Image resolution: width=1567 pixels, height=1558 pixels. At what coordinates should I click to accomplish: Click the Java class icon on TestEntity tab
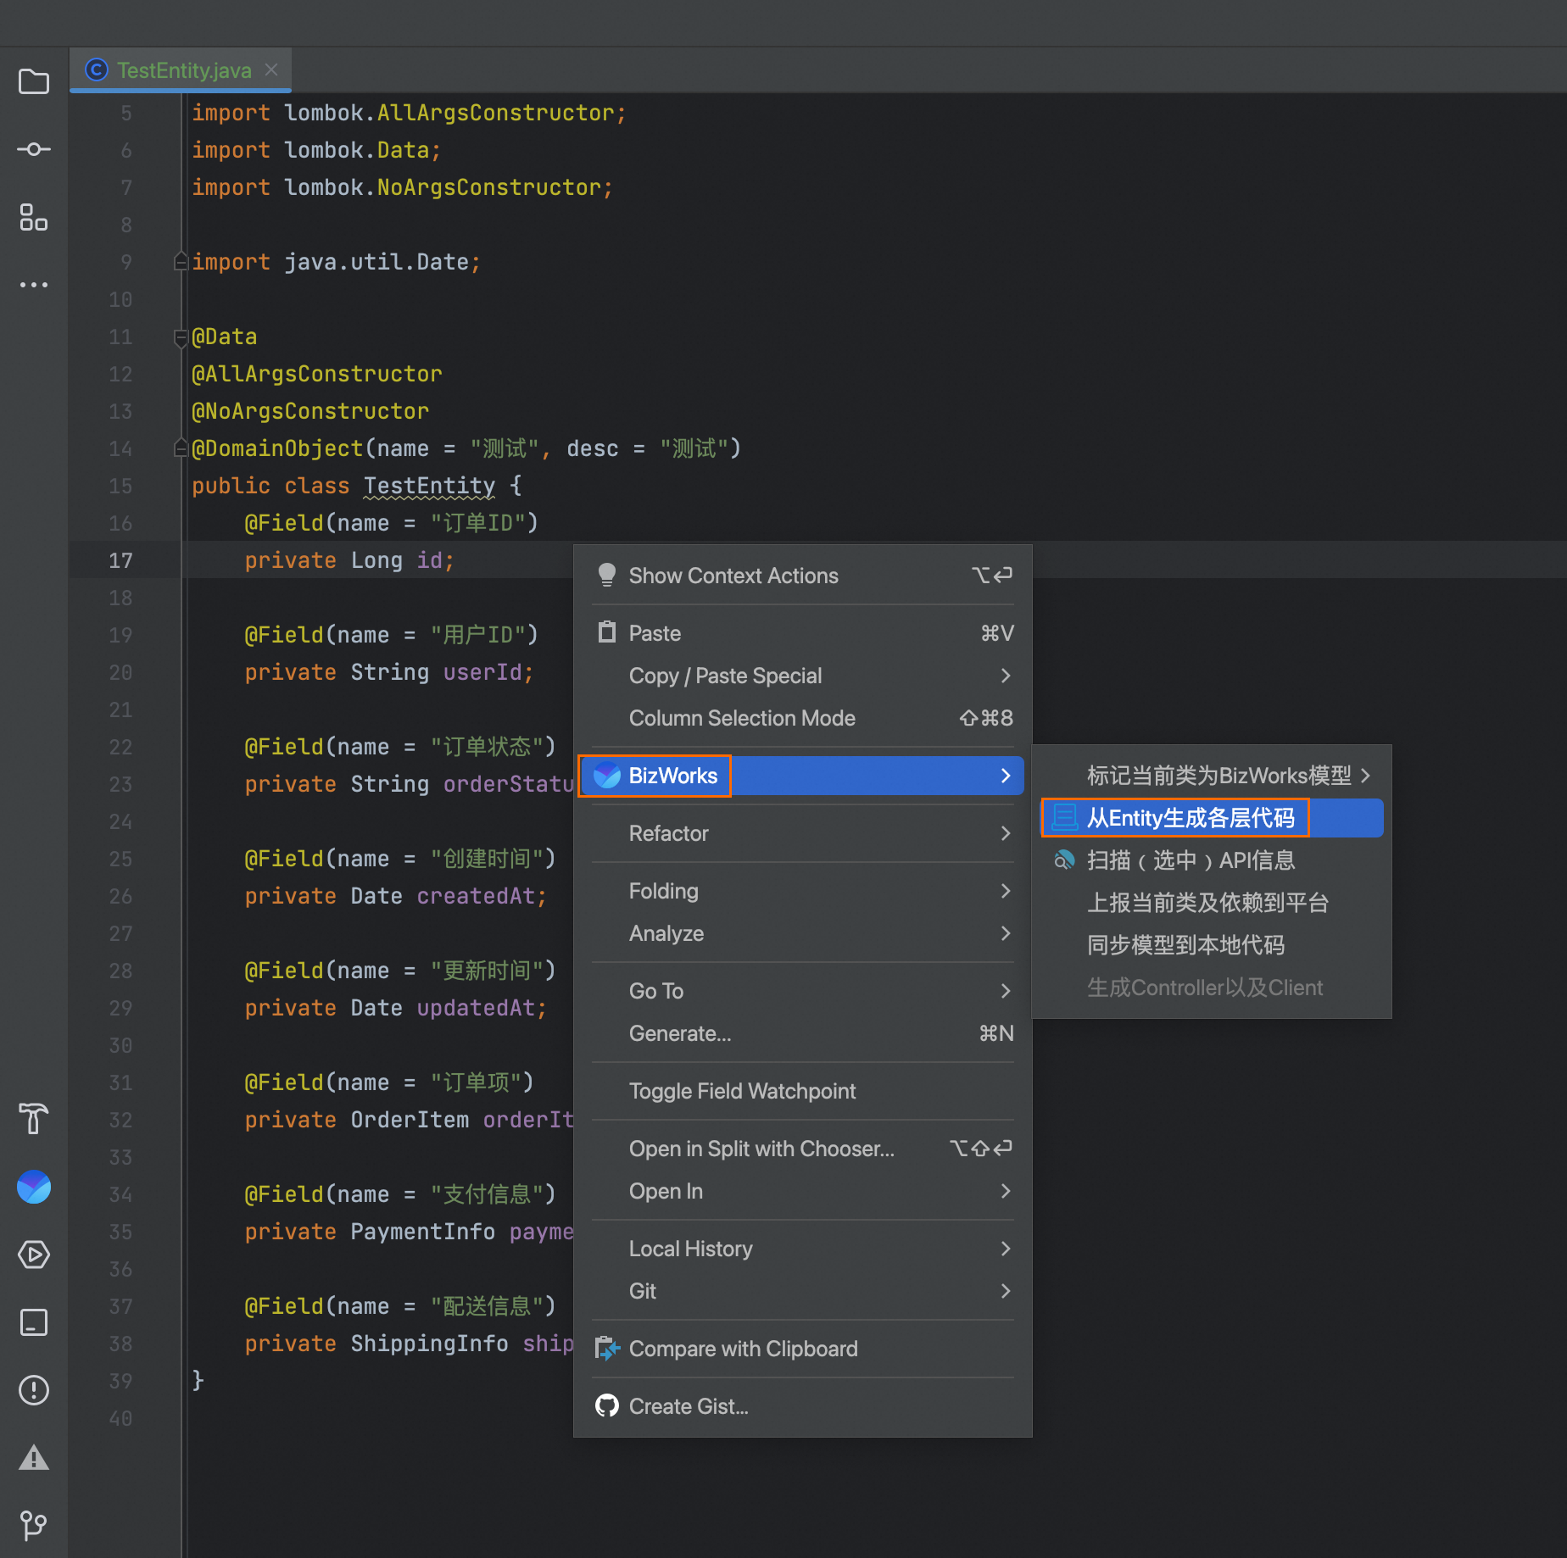pos(97,70)
